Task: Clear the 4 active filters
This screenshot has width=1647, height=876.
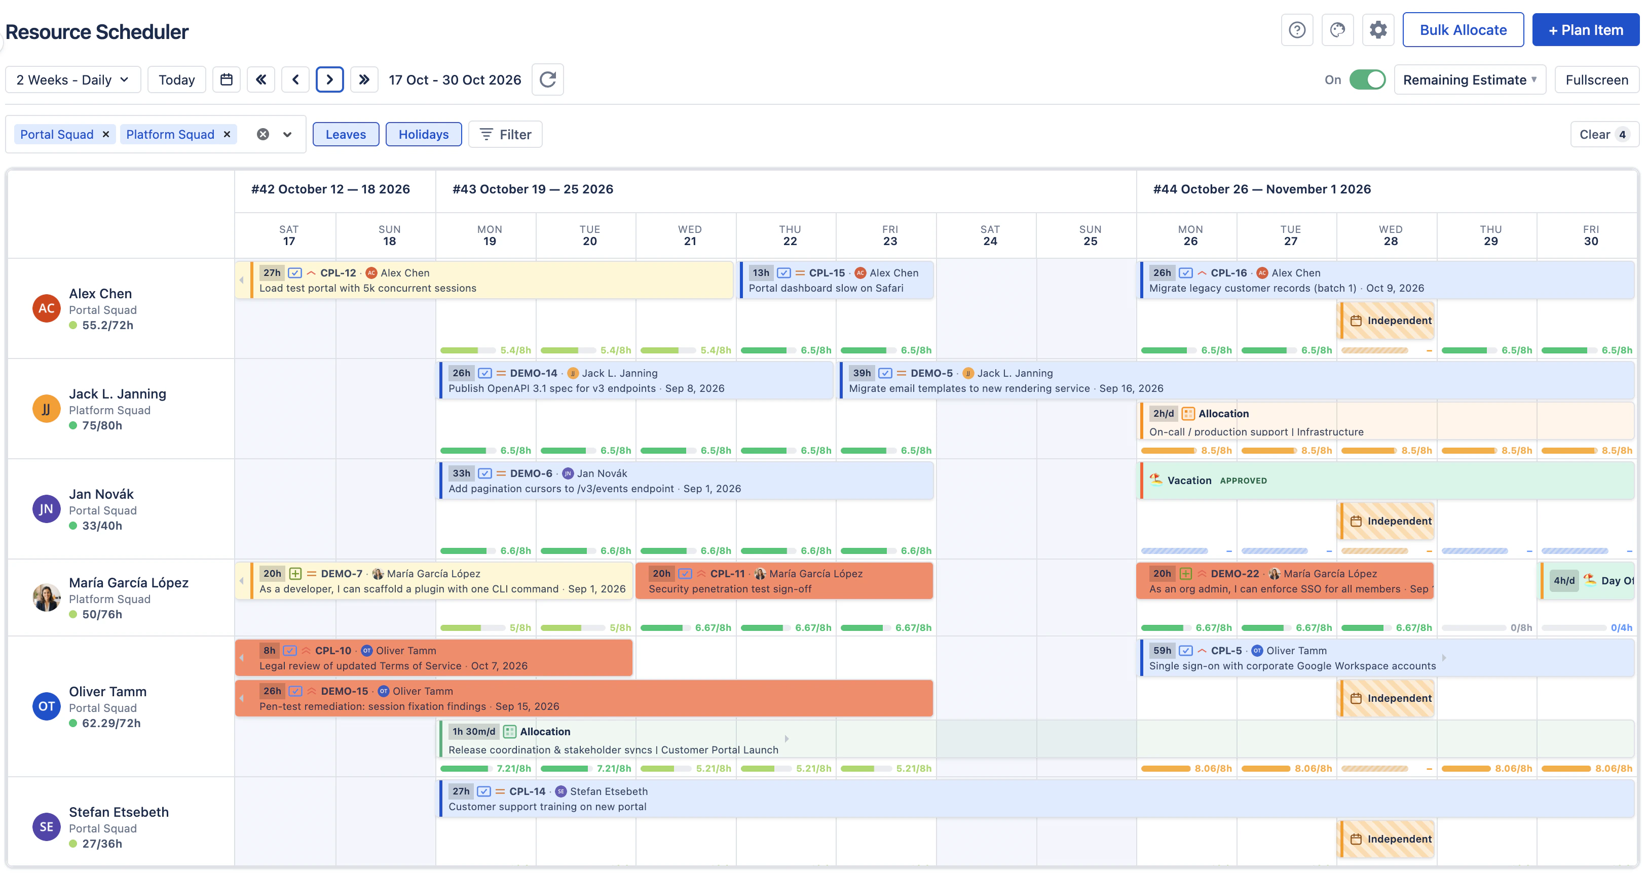Action: (x=1604, y=134)
